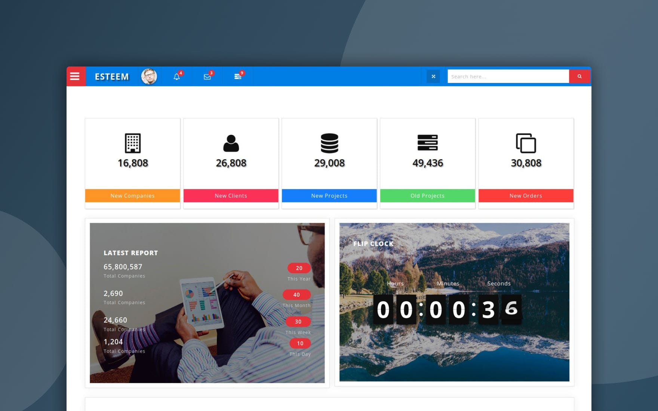
Task: Click the 16,808 value
Action: [133, 163]
